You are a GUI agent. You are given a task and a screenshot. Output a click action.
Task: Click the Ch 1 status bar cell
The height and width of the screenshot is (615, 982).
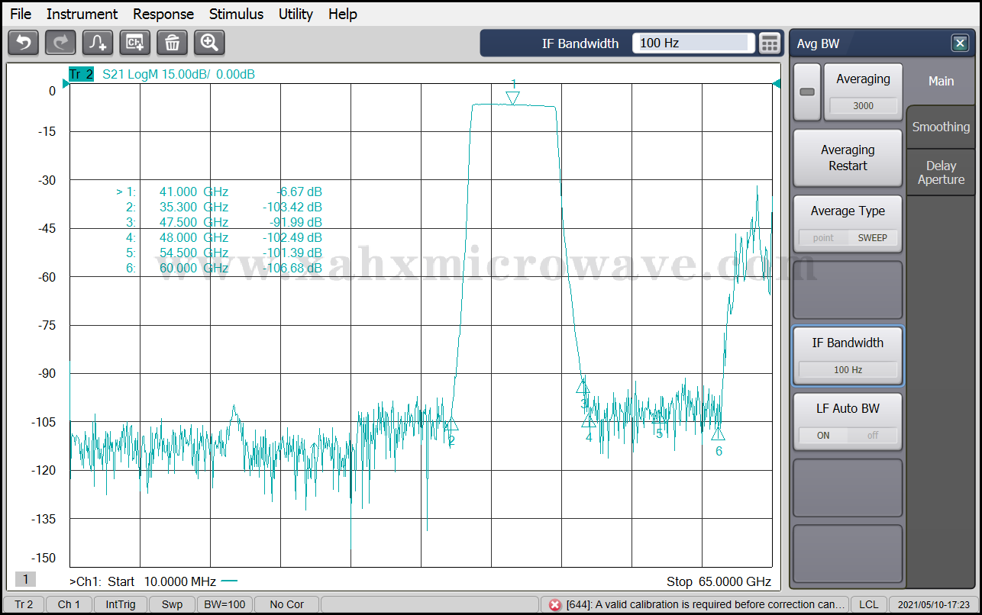69,604
